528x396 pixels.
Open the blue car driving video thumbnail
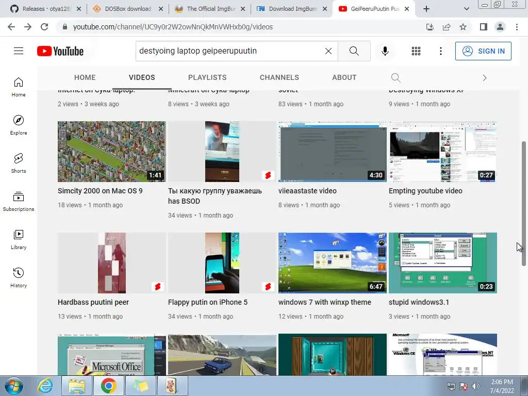222,355
